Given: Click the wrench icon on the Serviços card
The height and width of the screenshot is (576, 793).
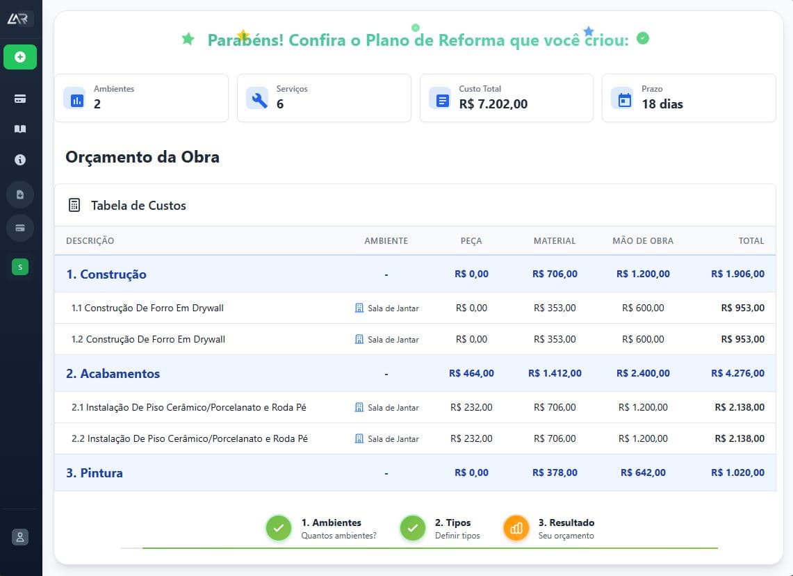Looking at the screenshot, I should [x=258, y=98].
